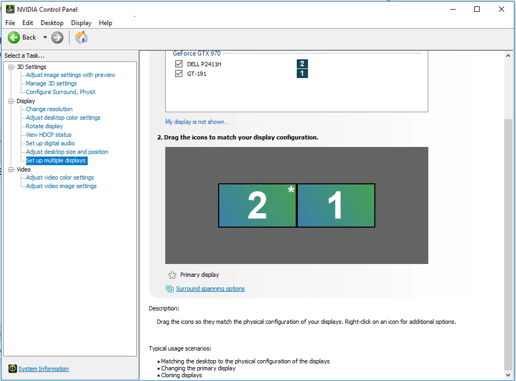Open the Display menu
516x381 pixels.
[x=81, y=22]
